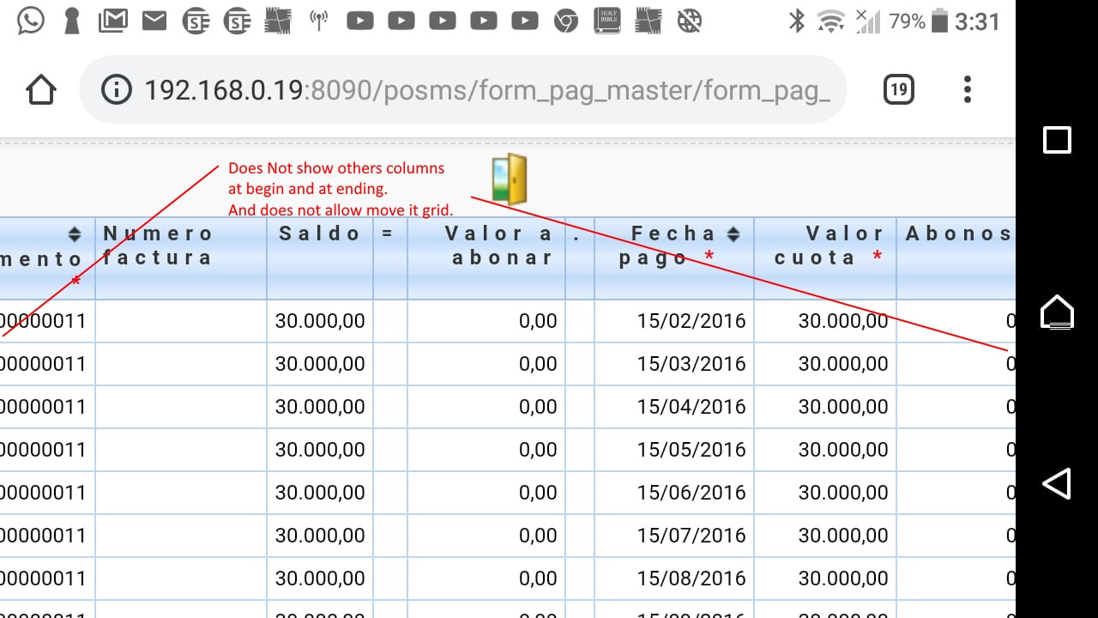
Task: Tap the 3:31 clock in status bar
Action: [978, 21]
